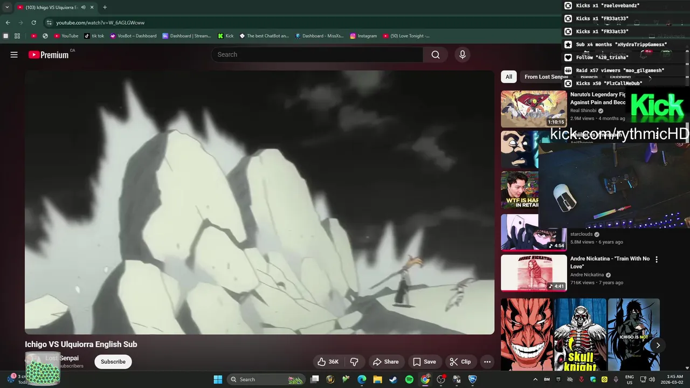690x388 pixels.
Task: Share this video
Action: [x=386, y=362]
